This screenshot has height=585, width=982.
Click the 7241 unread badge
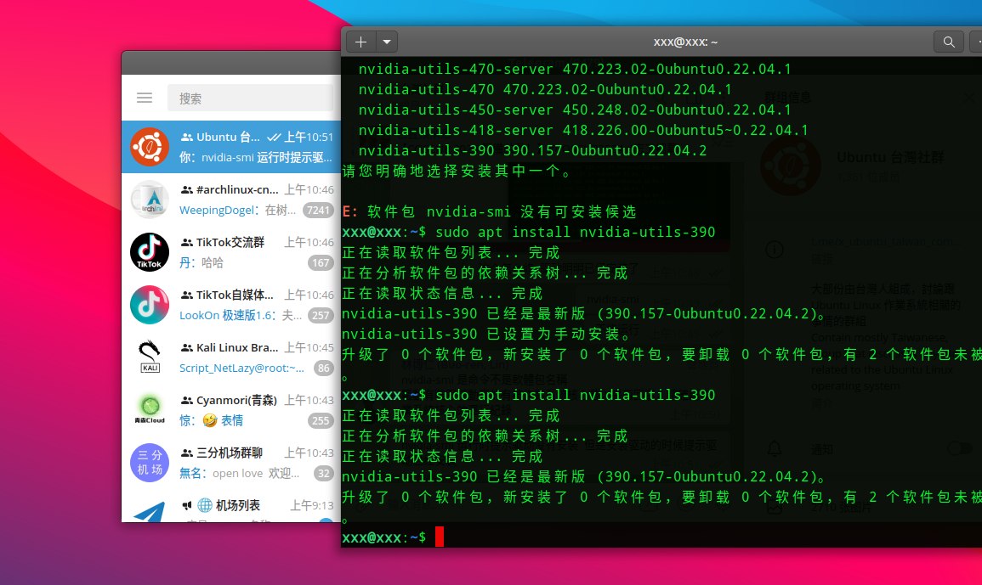pos(318,211)
